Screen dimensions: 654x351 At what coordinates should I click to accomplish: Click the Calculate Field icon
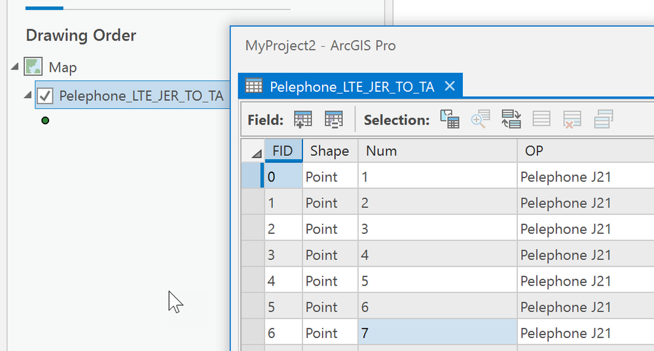pos(334,119)
